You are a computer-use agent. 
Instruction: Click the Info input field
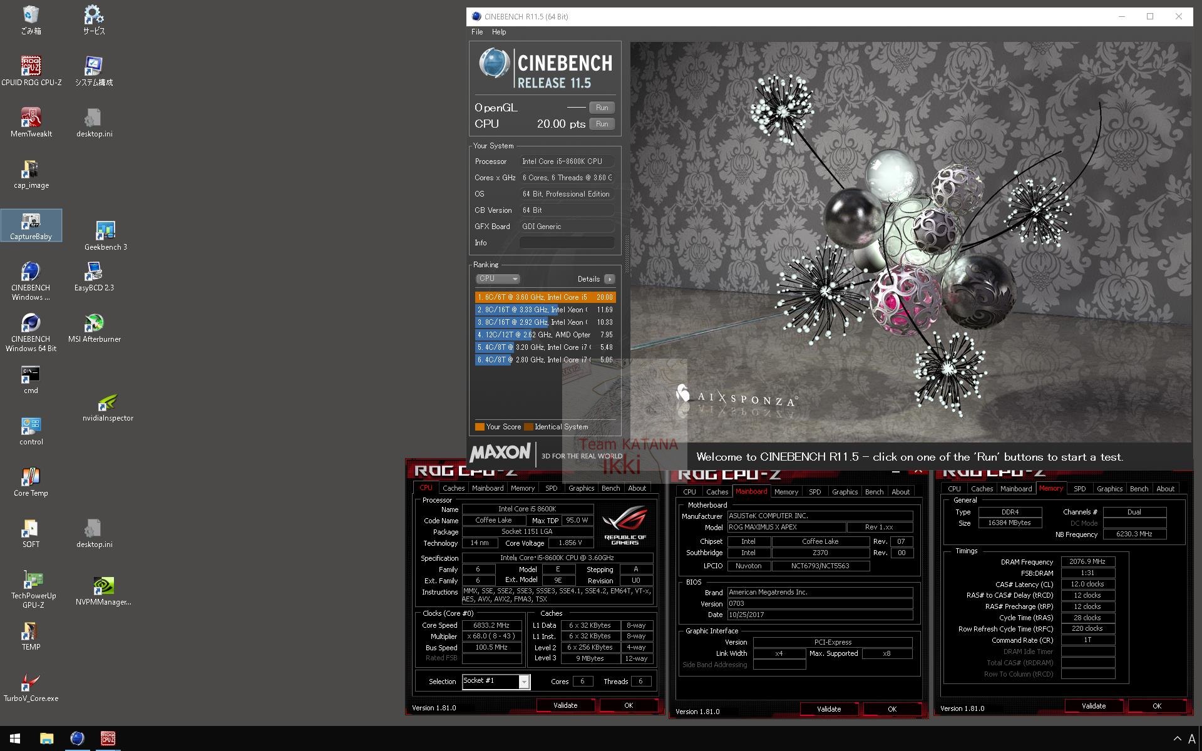pyautogui.click(x=567, y=243)
